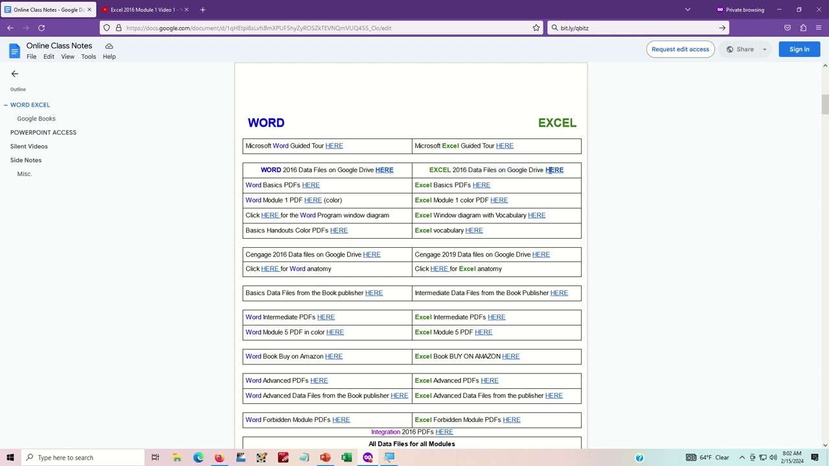The width and height of the screenshot is (829, 466).
Task: Open Excel Forbidden Module PDFs HERE link
Action: pyautogui.click(x=512, y=420)
